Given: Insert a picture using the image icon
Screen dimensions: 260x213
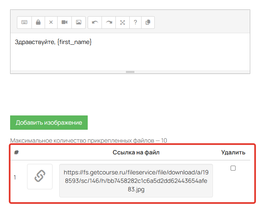Looking at the screenshot, I should 79,22.
